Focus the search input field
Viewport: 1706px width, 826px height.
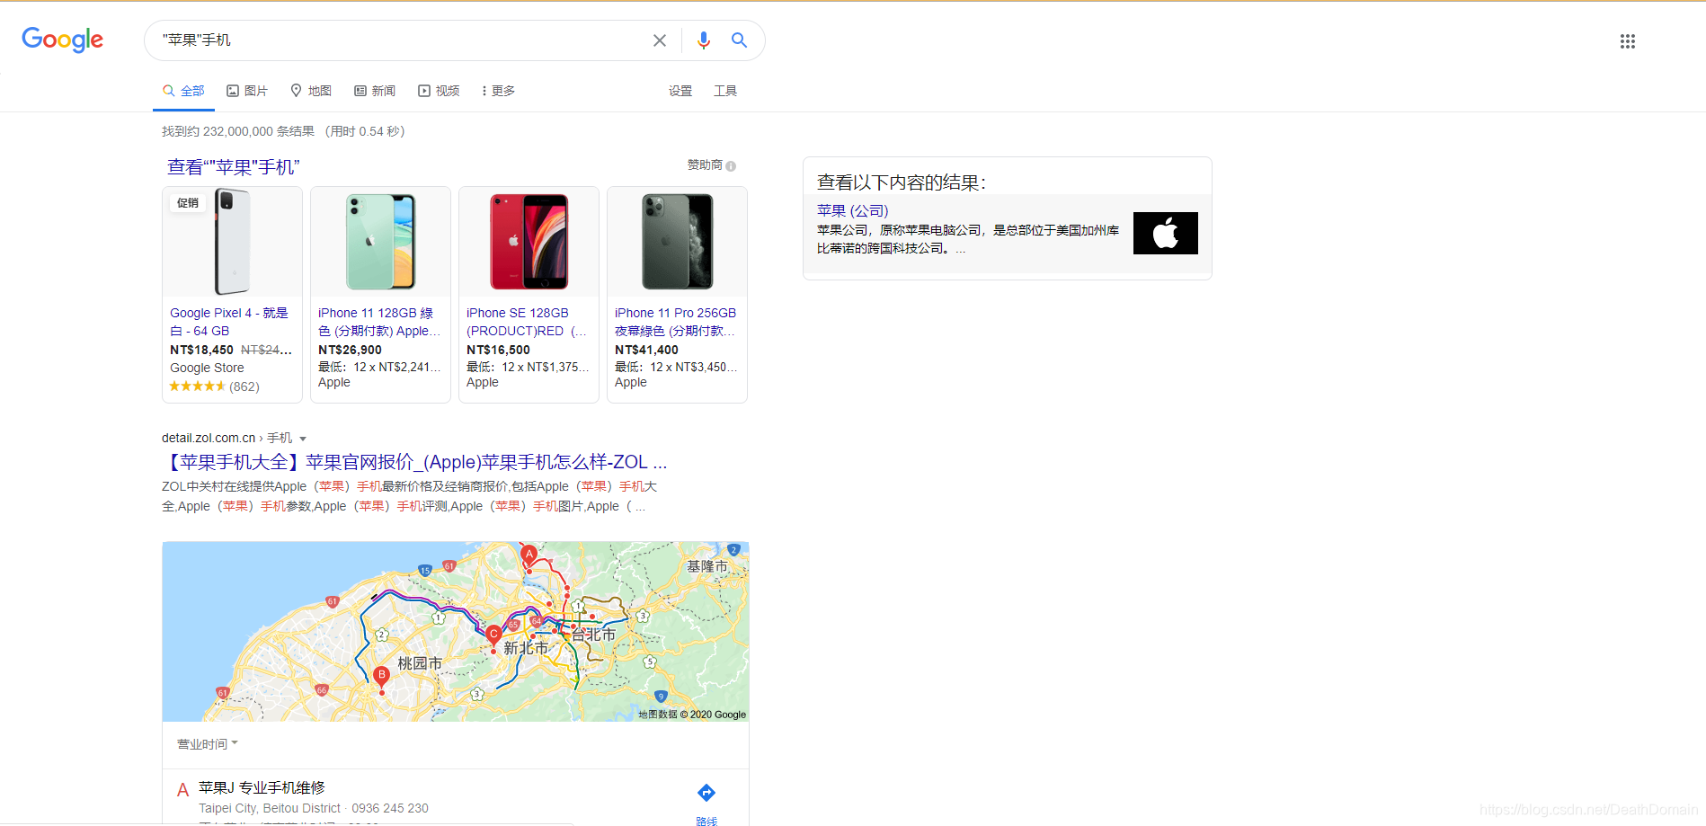(400, 40)
